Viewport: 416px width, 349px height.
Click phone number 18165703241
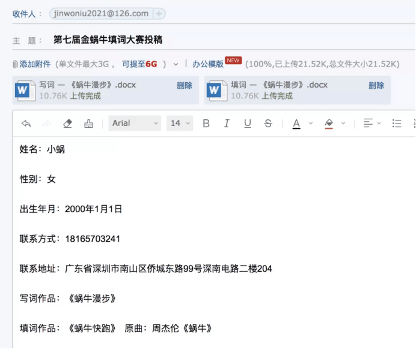click(x=93, y=239)
